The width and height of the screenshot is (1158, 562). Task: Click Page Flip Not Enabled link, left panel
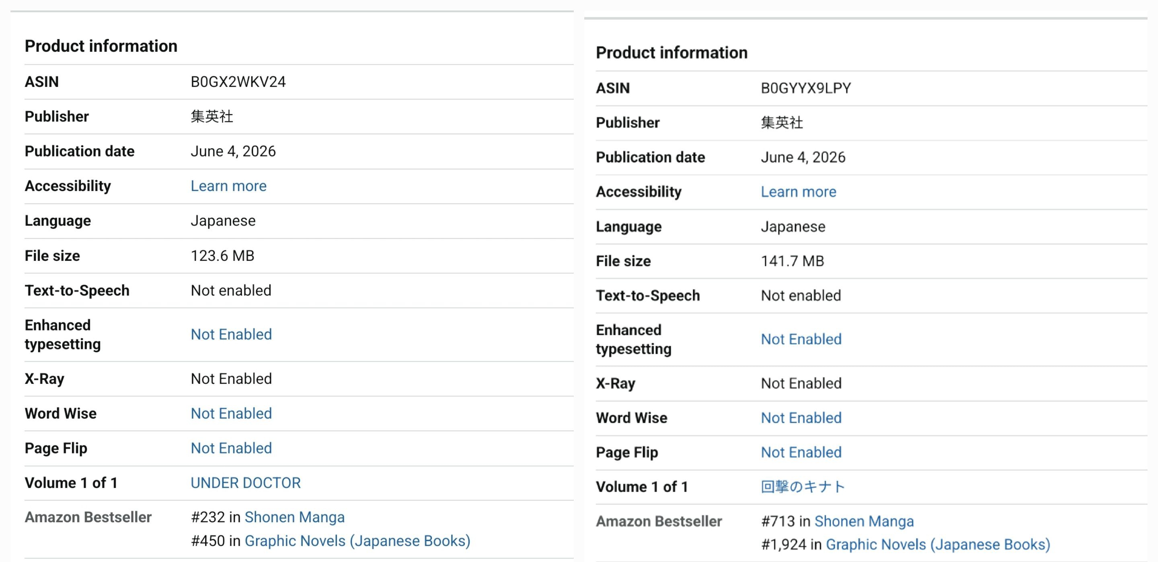coord(231,448)
